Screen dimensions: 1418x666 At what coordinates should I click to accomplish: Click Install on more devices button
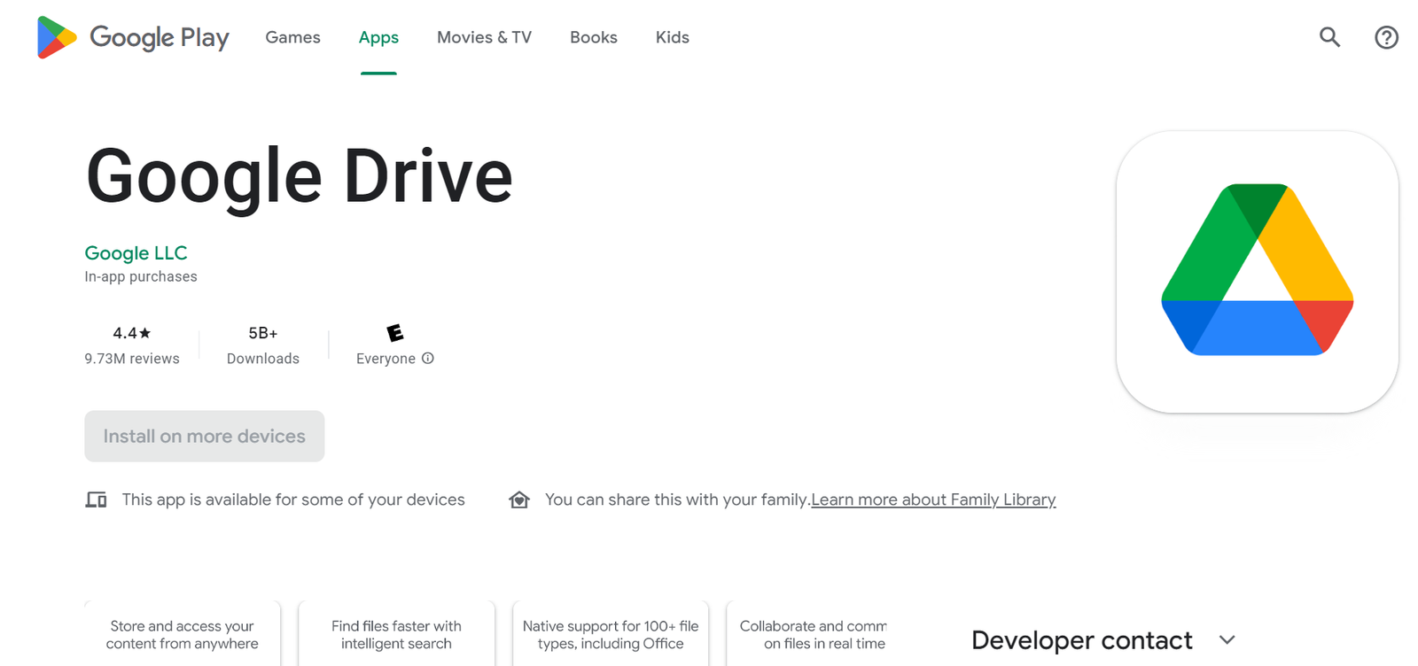tap(205, 436)
